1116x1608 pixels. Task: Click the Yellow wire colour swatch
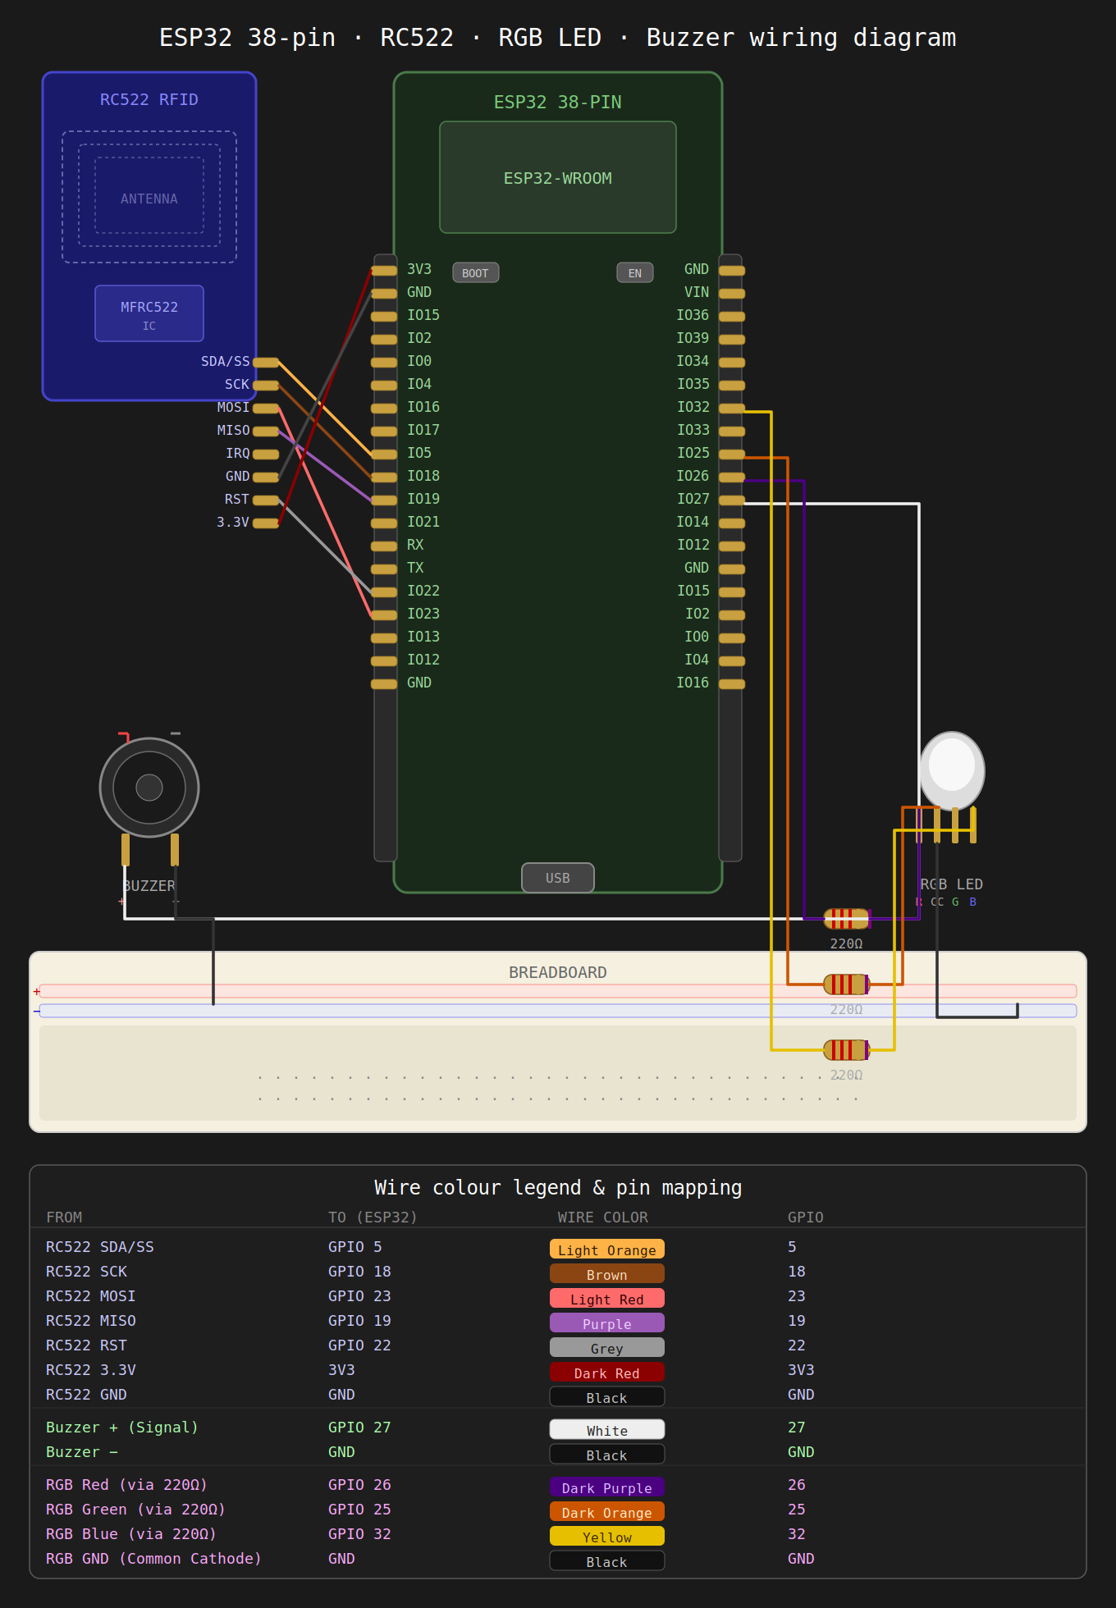pos(607,1536)
